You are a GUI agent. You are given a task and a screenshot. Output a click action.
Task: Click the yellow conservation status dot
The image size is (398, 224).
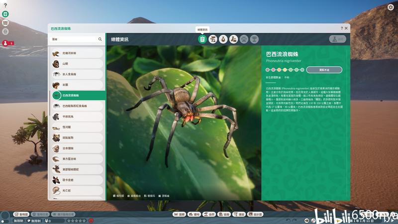[285, 70]
